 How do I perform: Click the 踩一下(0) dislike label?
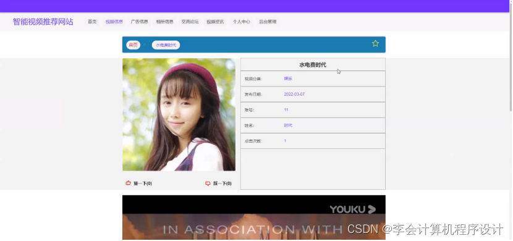click(223, 184)
